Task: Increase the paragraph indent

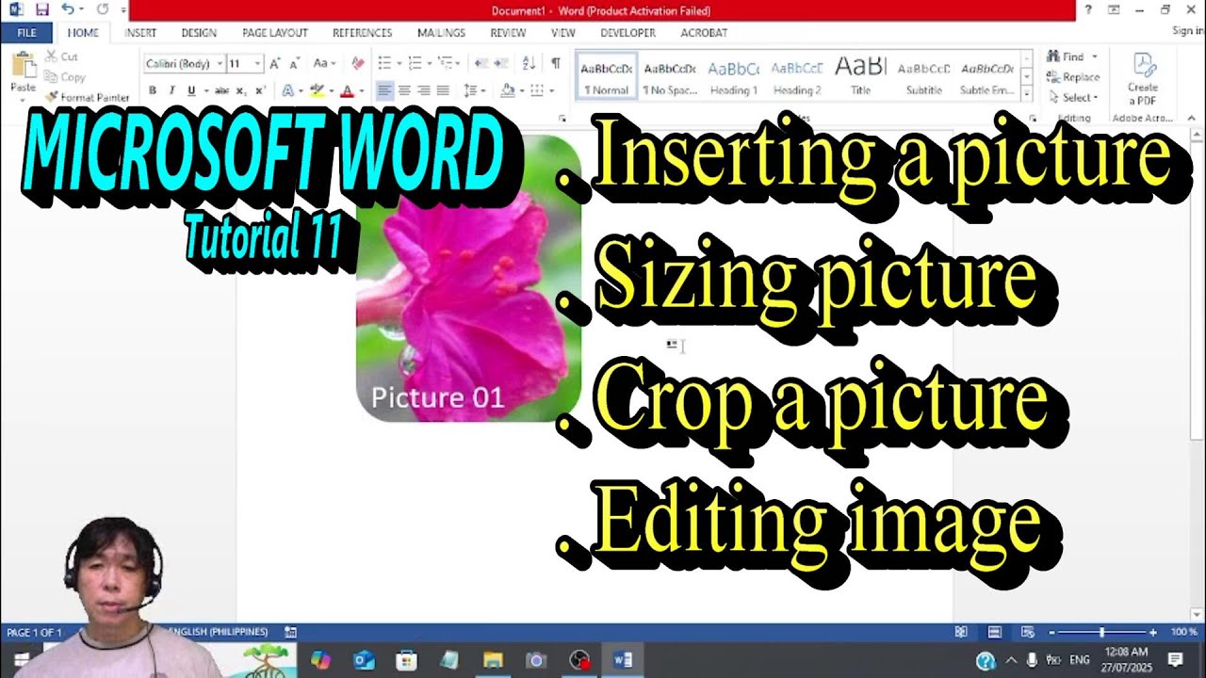Action: (x=501, y=63)
